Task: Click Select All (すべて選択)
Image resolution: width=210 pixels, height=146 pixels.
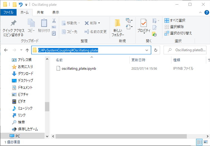Action: pos(175,21)
